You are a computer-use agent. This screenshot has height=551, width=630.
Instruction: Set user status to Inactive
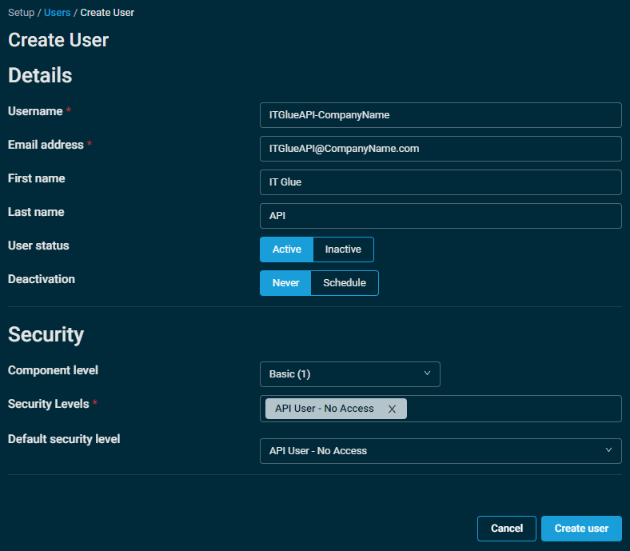coord(343,250)
